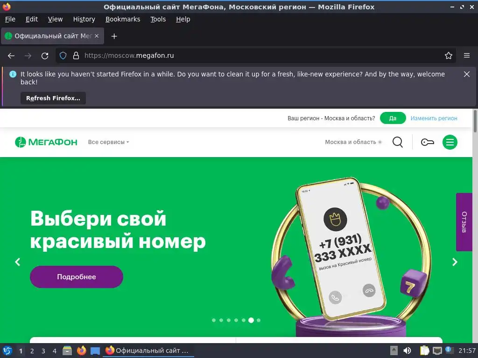478x358 pixels.
Task: Switch to virtual desktop 4
Action: [x=55, y=351]
